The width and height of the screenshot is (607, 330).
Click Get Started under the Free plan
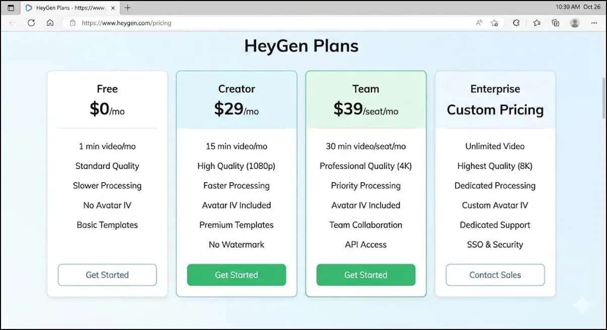tap(107, 275)
